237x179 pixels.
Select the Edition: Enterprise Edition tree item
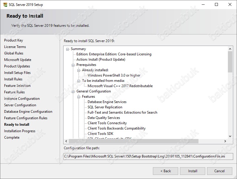[x=114, y=54]
